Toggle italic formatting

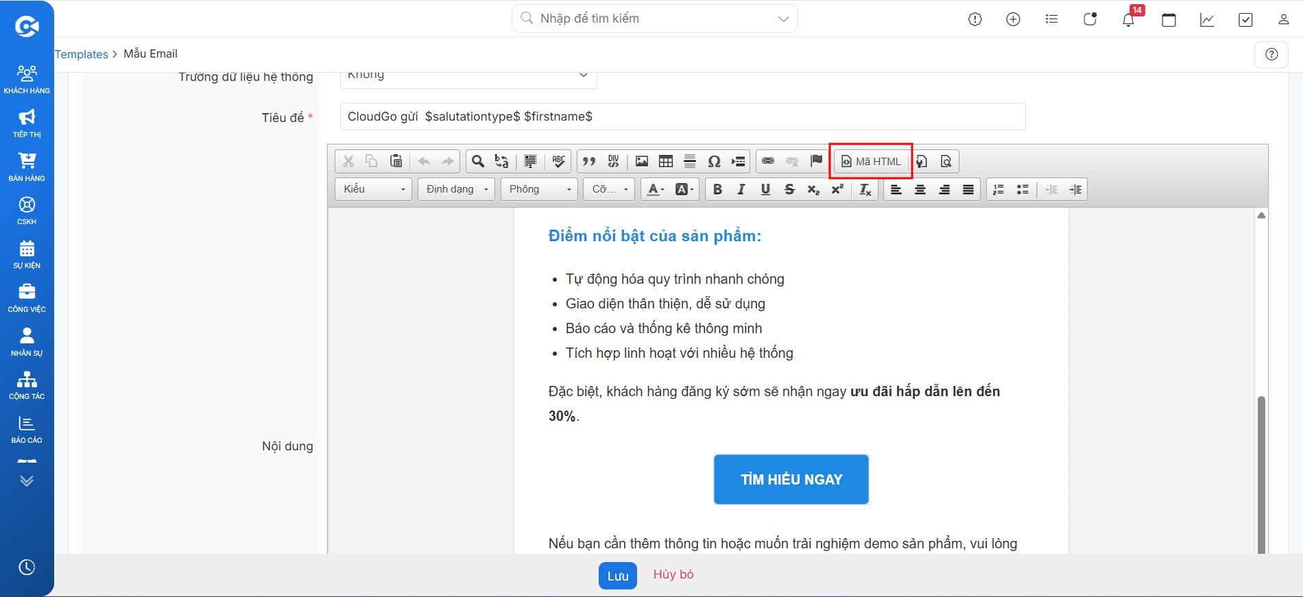(741, 189)
